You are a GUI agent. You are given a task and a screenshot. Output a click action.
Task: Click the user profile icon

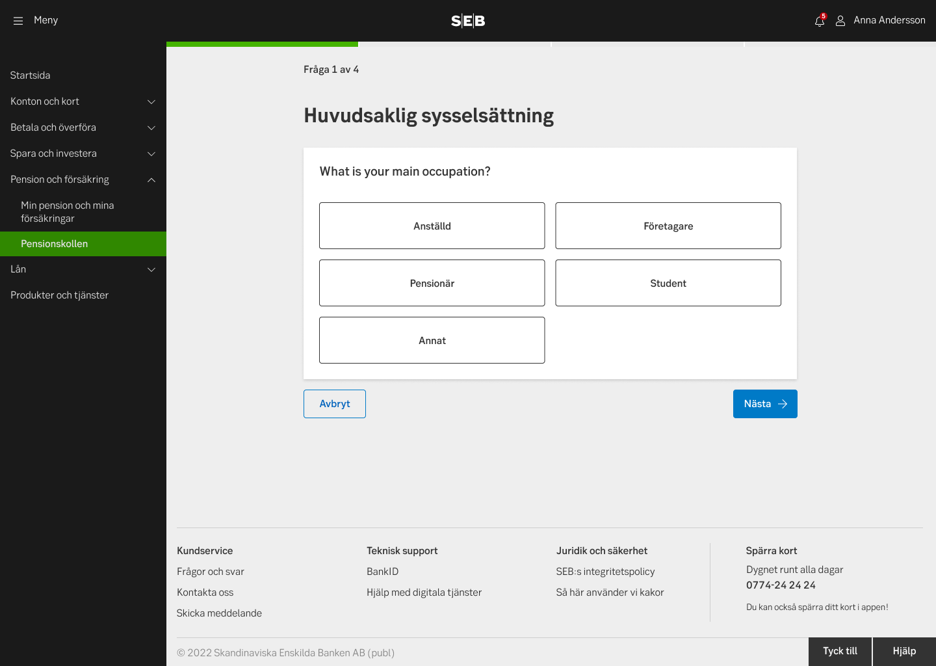[x=840, y=21]
